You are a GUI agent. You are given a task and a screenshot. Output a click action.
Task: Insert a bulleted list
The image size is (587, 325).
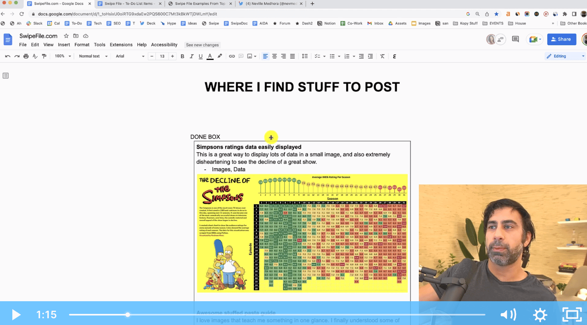[x=332, y=56]
